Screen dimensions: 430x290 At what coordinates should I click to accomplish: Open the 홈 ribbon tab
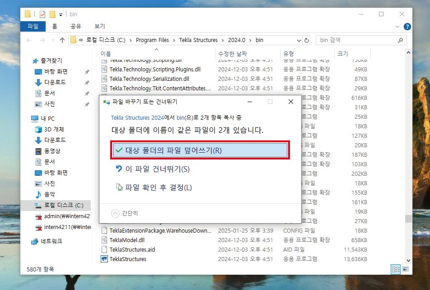click(55, 26)
